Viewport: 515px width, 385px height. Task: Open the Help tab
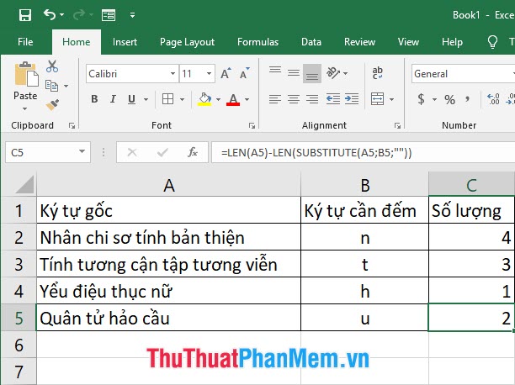pos(452,42)
